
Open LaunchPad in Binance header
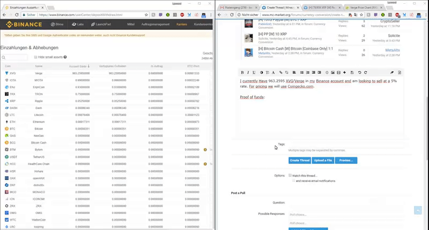coord(101,24)
